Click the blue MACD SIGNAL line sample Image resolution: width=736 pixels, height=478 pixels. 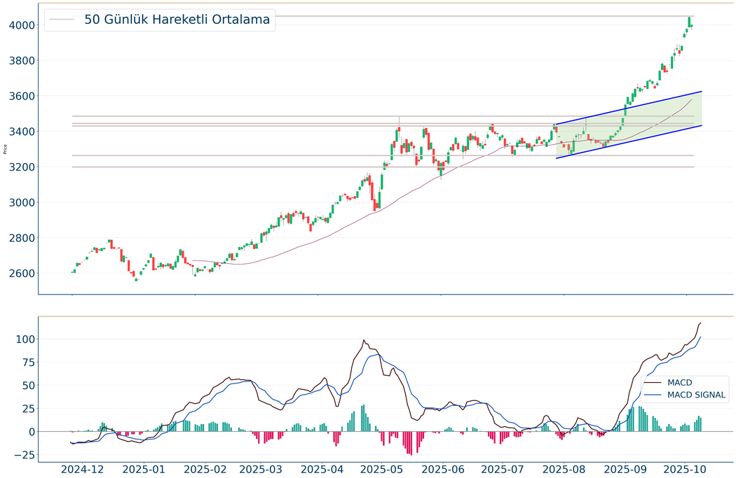pos(654,395)
